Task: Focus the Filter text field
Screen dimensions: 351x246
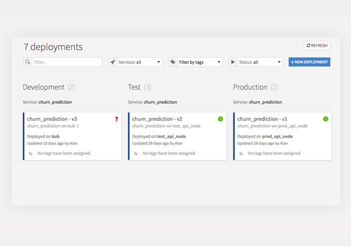Action: click(67, 62)
